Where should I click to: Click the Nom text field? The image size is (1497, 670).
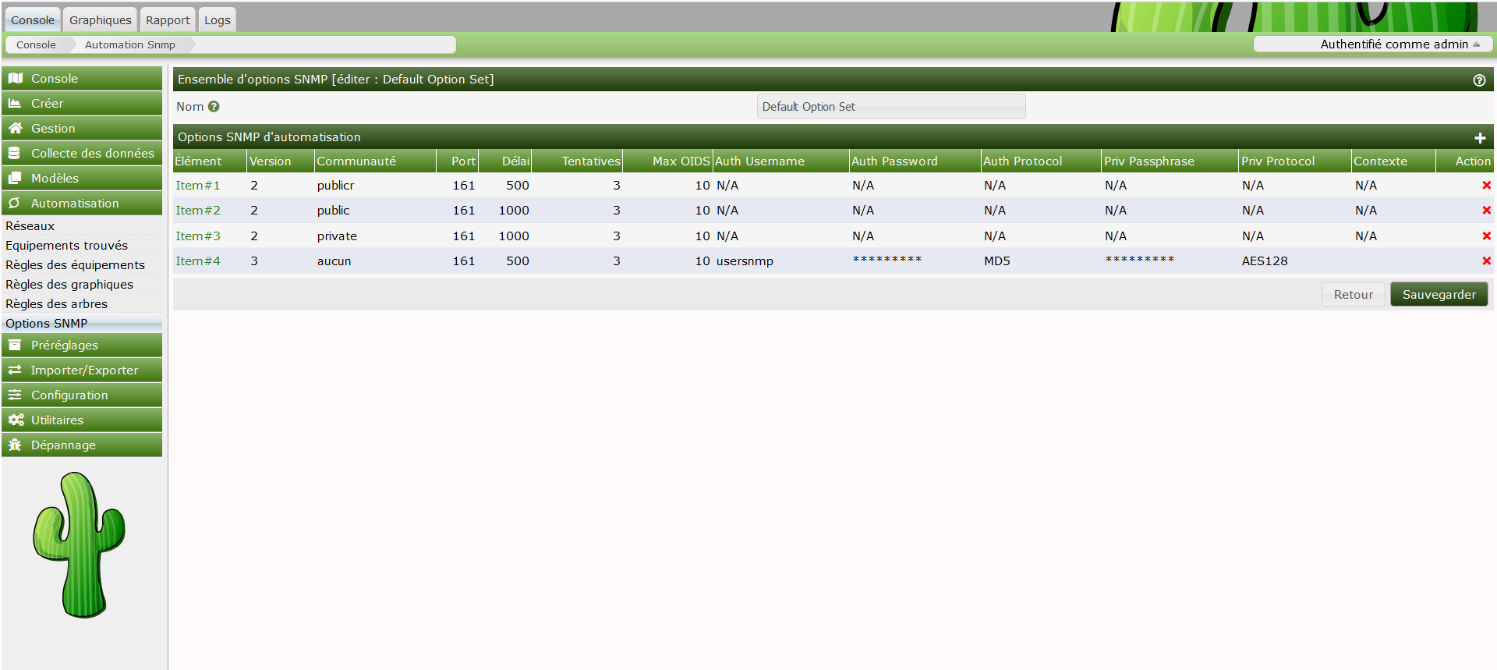click(890, 107)
